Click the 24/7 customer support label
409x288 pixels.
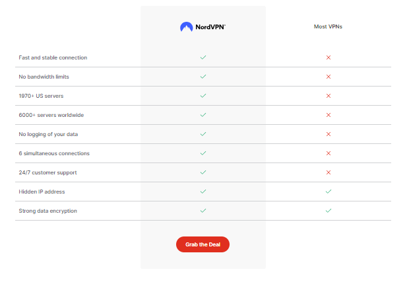pyautogui.click(x=47, y=172)
